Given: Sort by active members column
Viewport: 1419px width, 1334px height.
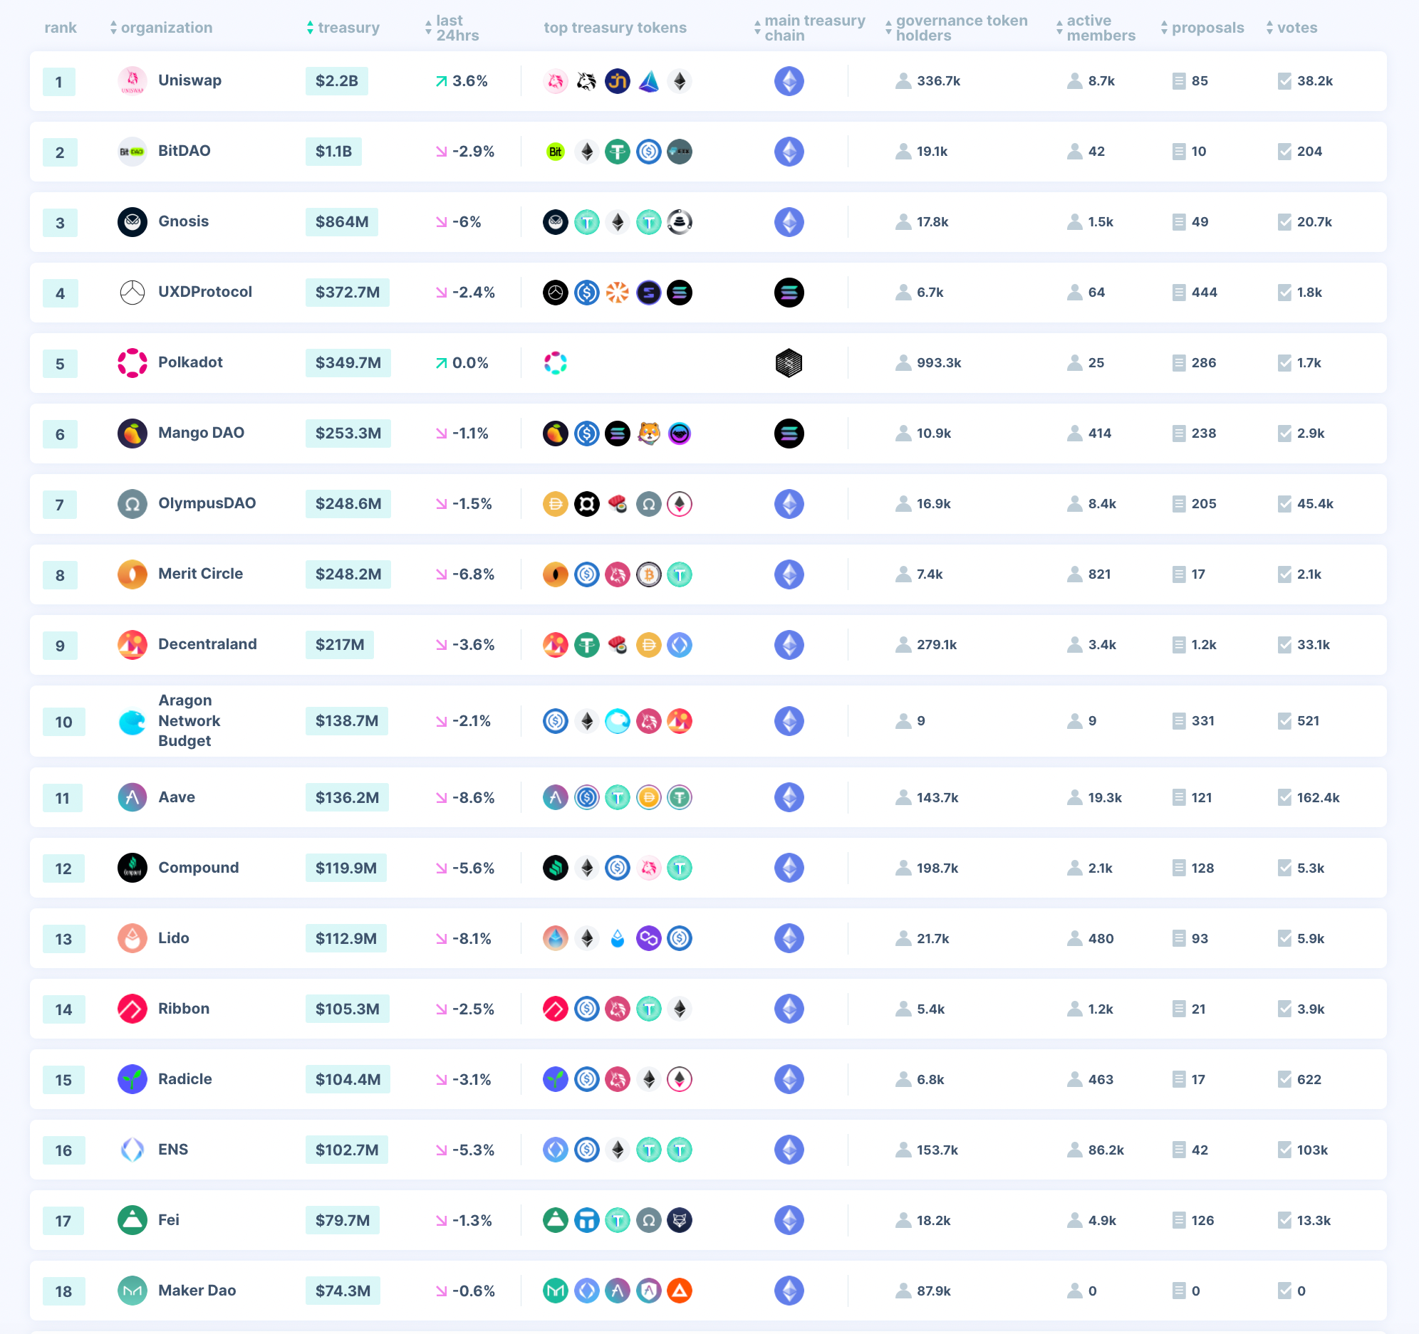Looking at the screenshot, I should (x=1096, y=28).
